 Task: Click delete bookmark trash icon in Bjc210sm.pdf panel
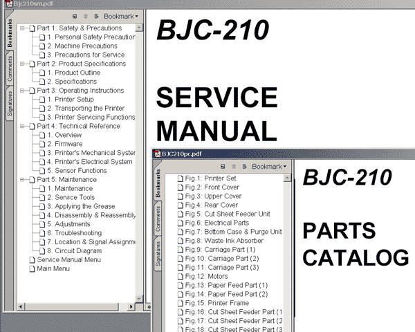(86, 17)
